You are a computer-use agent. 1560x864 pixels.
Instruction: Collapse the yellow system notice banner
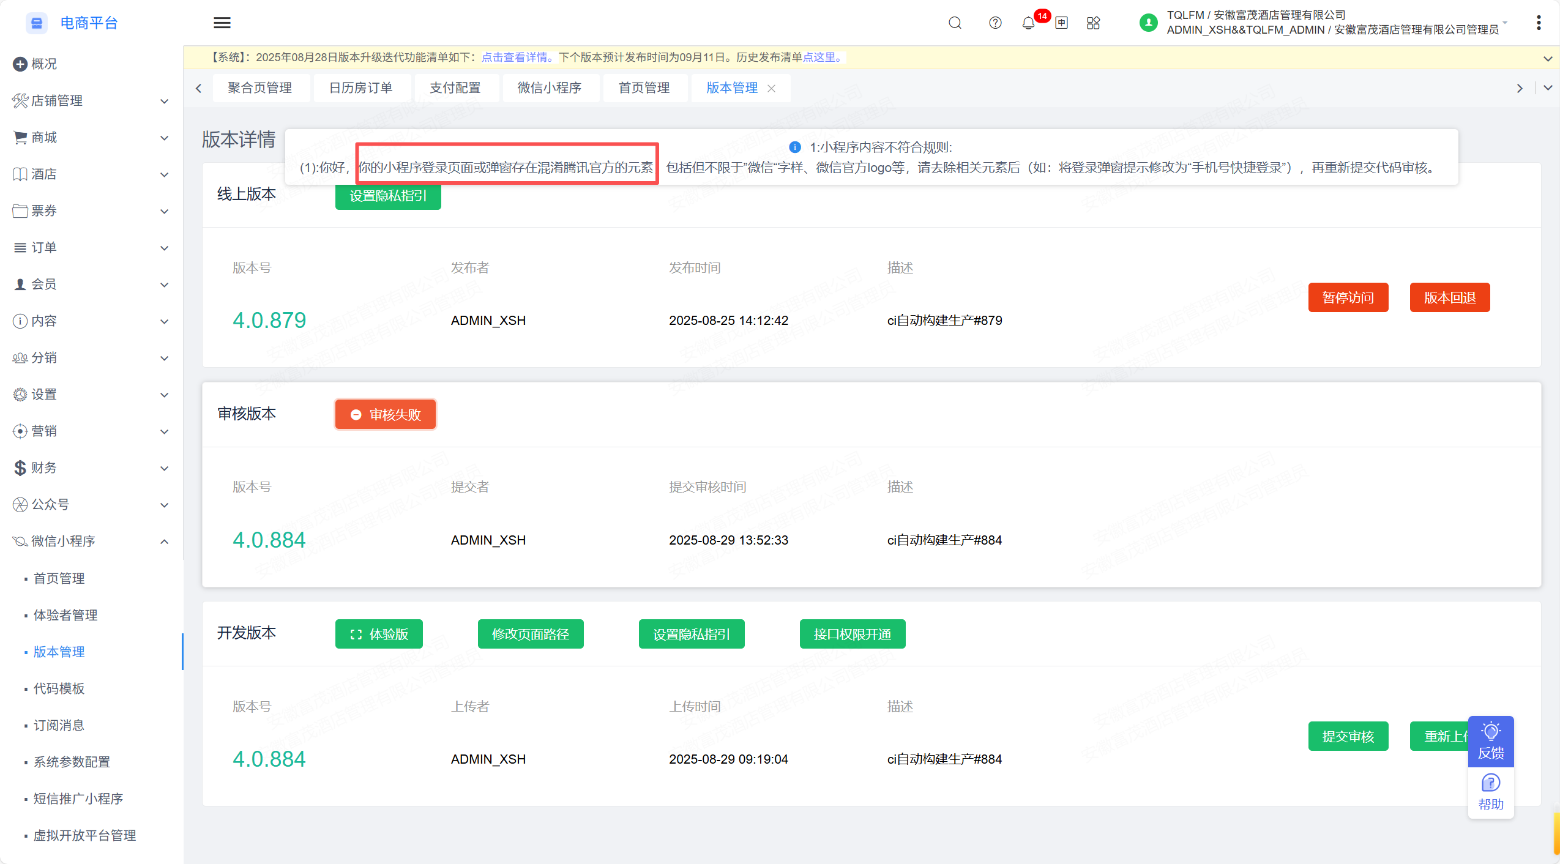coord(1547,59)
